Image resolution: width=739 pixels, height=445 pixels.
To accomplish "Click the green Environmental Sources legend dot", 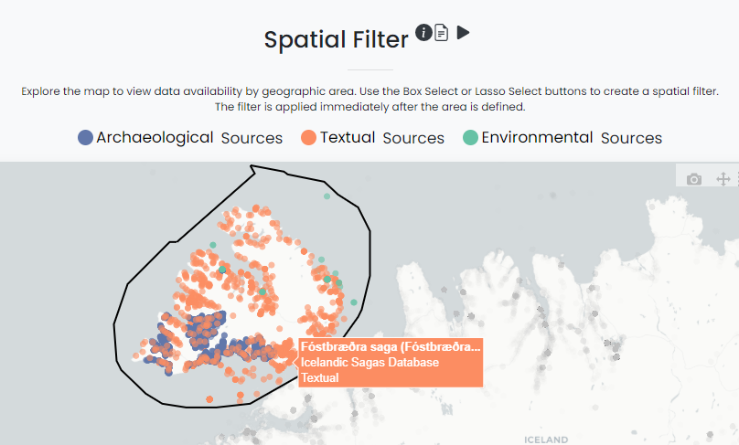I will click(x=470, y=138).
